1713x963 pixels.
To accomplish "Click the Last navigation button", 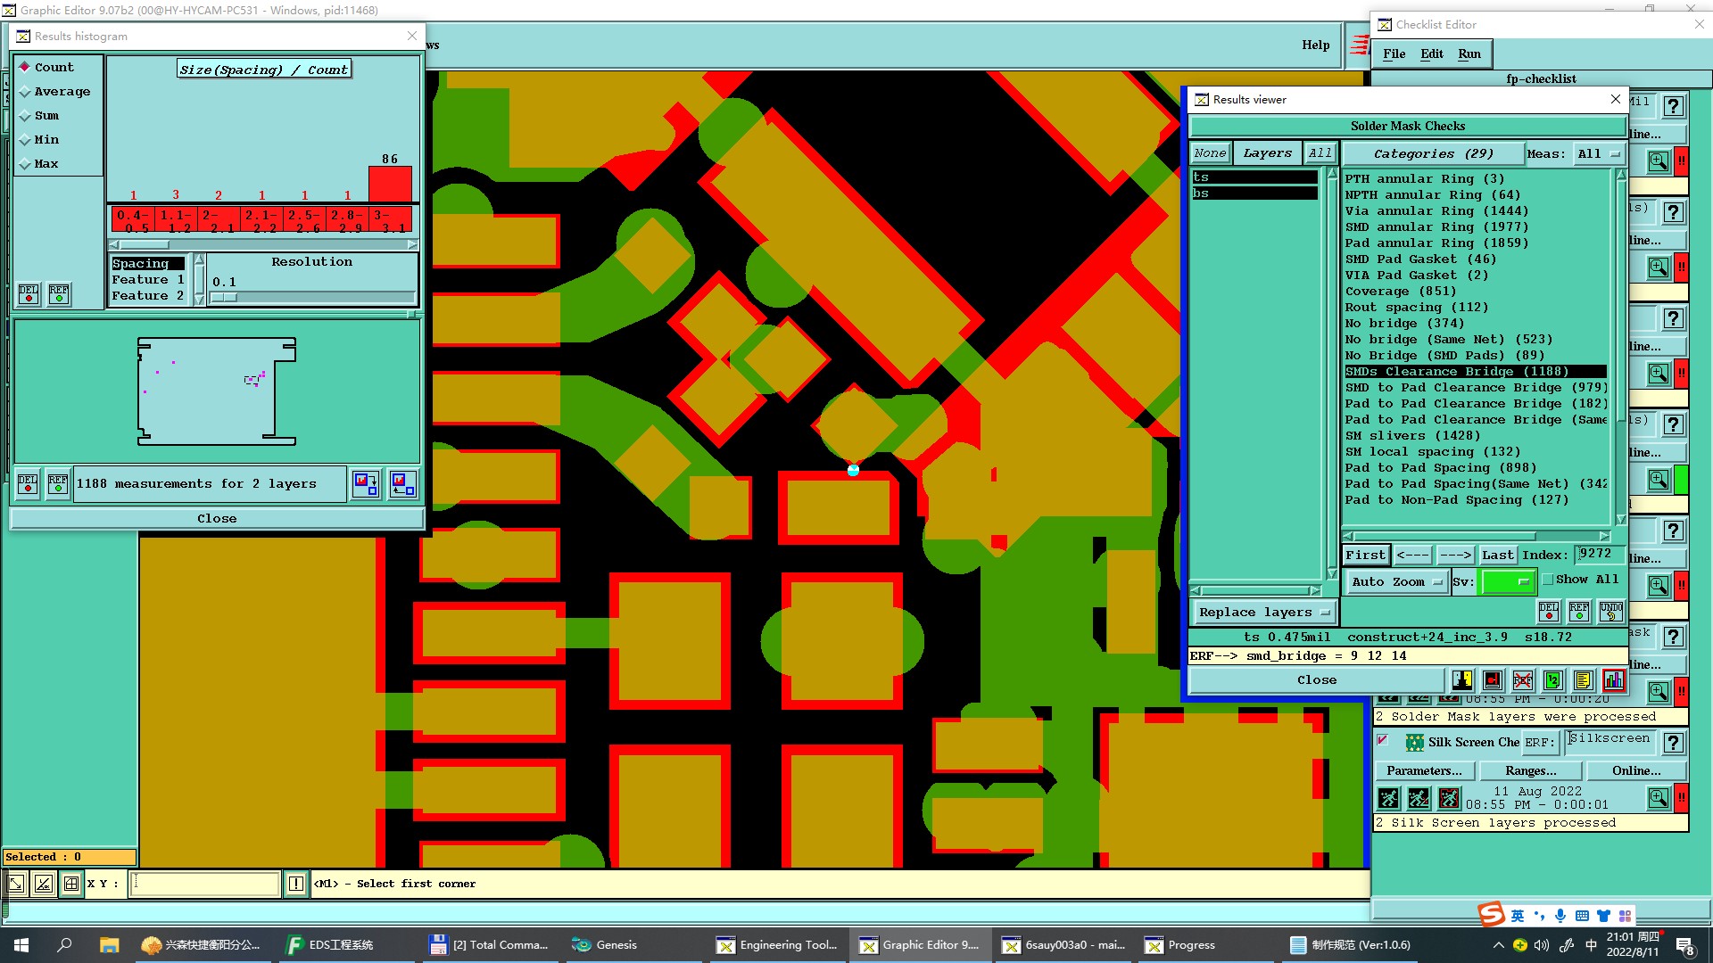I will click(1497, 556).
